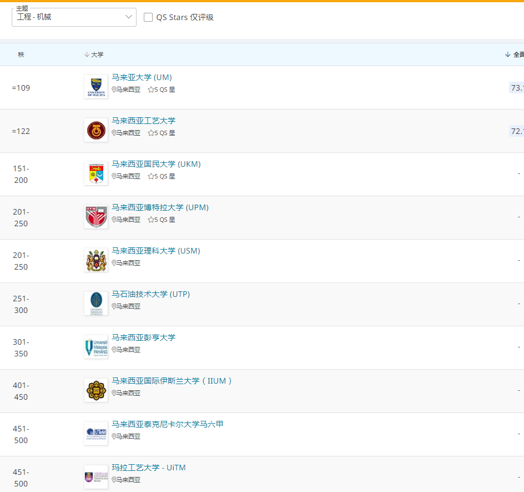Image resolution: width=524 pixels, height=492 pixels.
Task: Click the UTeM university logo
Action: [96, 434]
